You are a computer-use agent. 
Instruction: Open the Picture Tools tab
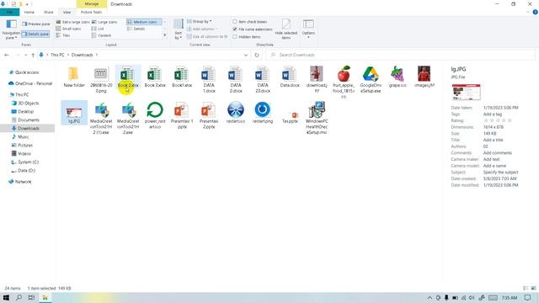point(91,12)
